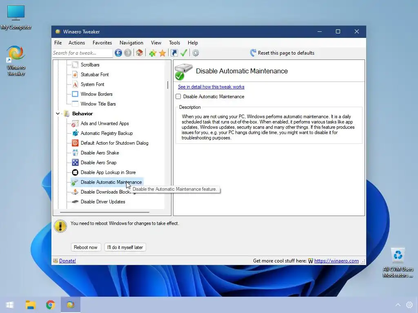Open settings with the gear toolbar icon
Screen dimensions: 418x313
[196, 53]
